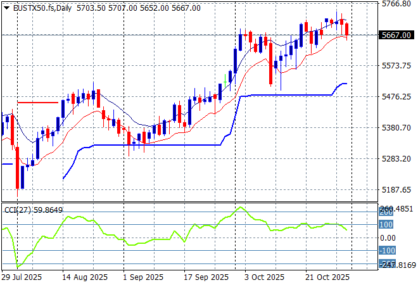Click the 5380.70 price scale label

(398, 127)
